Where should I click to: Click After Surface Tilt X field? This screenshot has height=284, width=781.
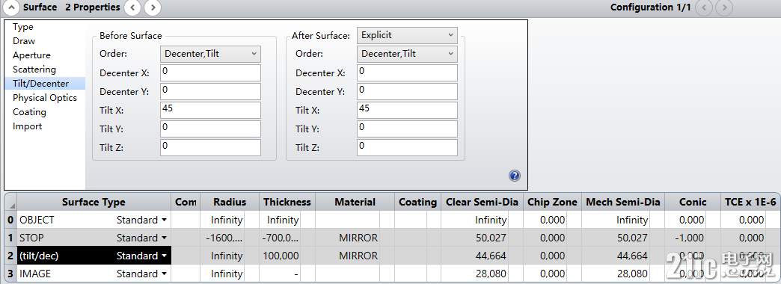coord(407,110)
